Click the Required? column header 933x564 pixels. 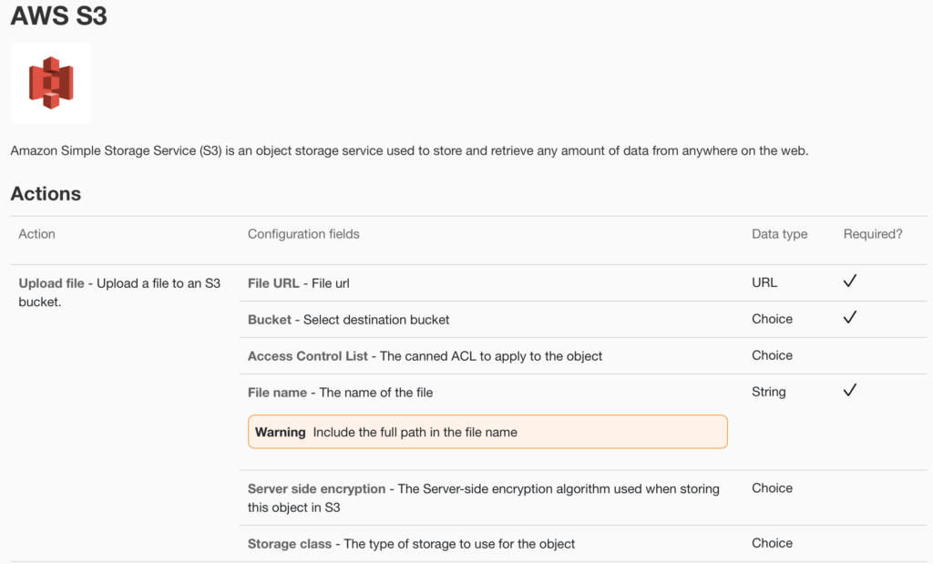pyautogui.click(x=873, y=234)
